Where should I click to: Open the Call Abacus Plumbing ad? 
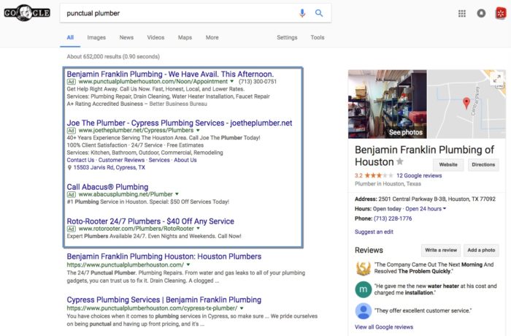coord(107,187)
